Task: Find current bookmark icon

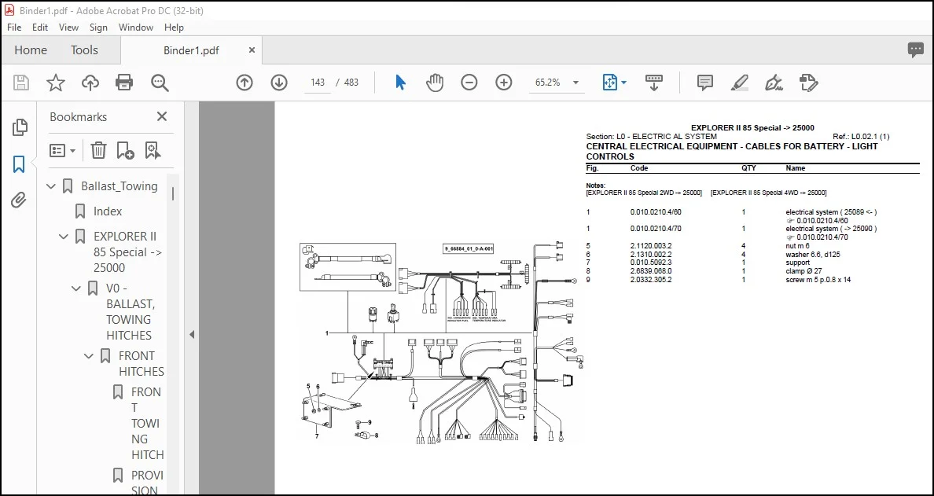Action: (153, 151)
